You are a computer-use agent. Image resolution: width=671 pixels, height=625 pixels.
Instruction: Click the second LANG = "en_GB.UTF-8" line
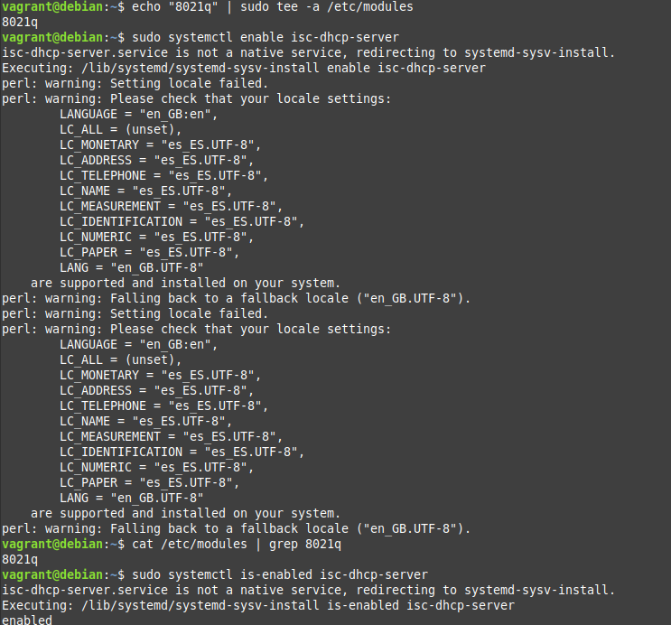[x=132, y=498]
